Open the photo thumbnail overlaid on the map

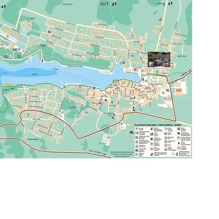(159, 59)
